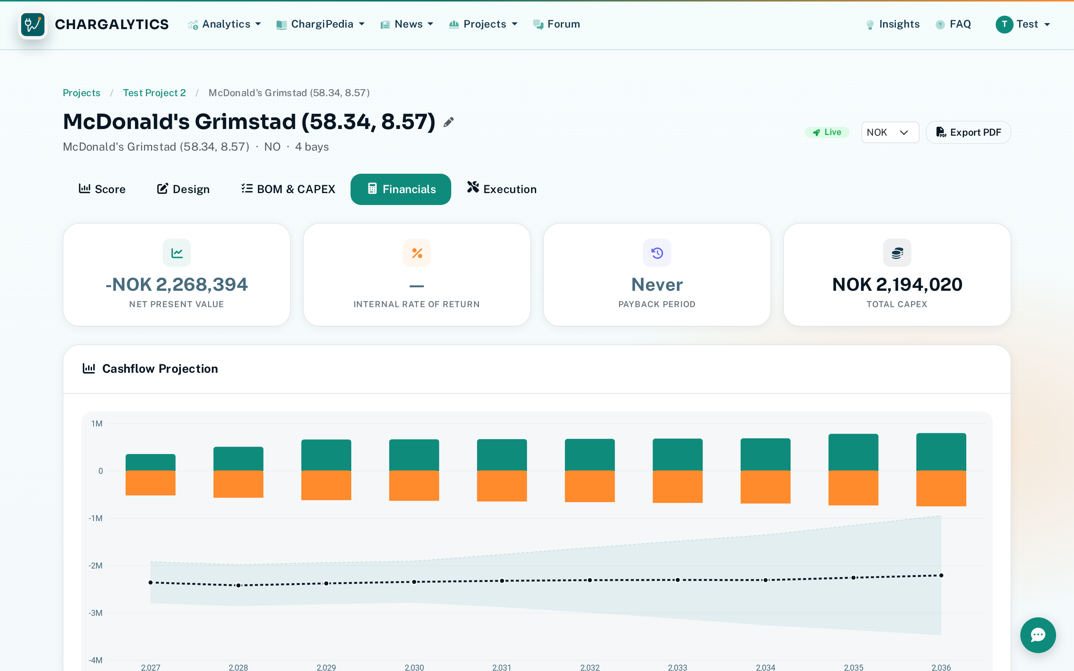Click the ChargiPedia book icon

pos(282,25)
